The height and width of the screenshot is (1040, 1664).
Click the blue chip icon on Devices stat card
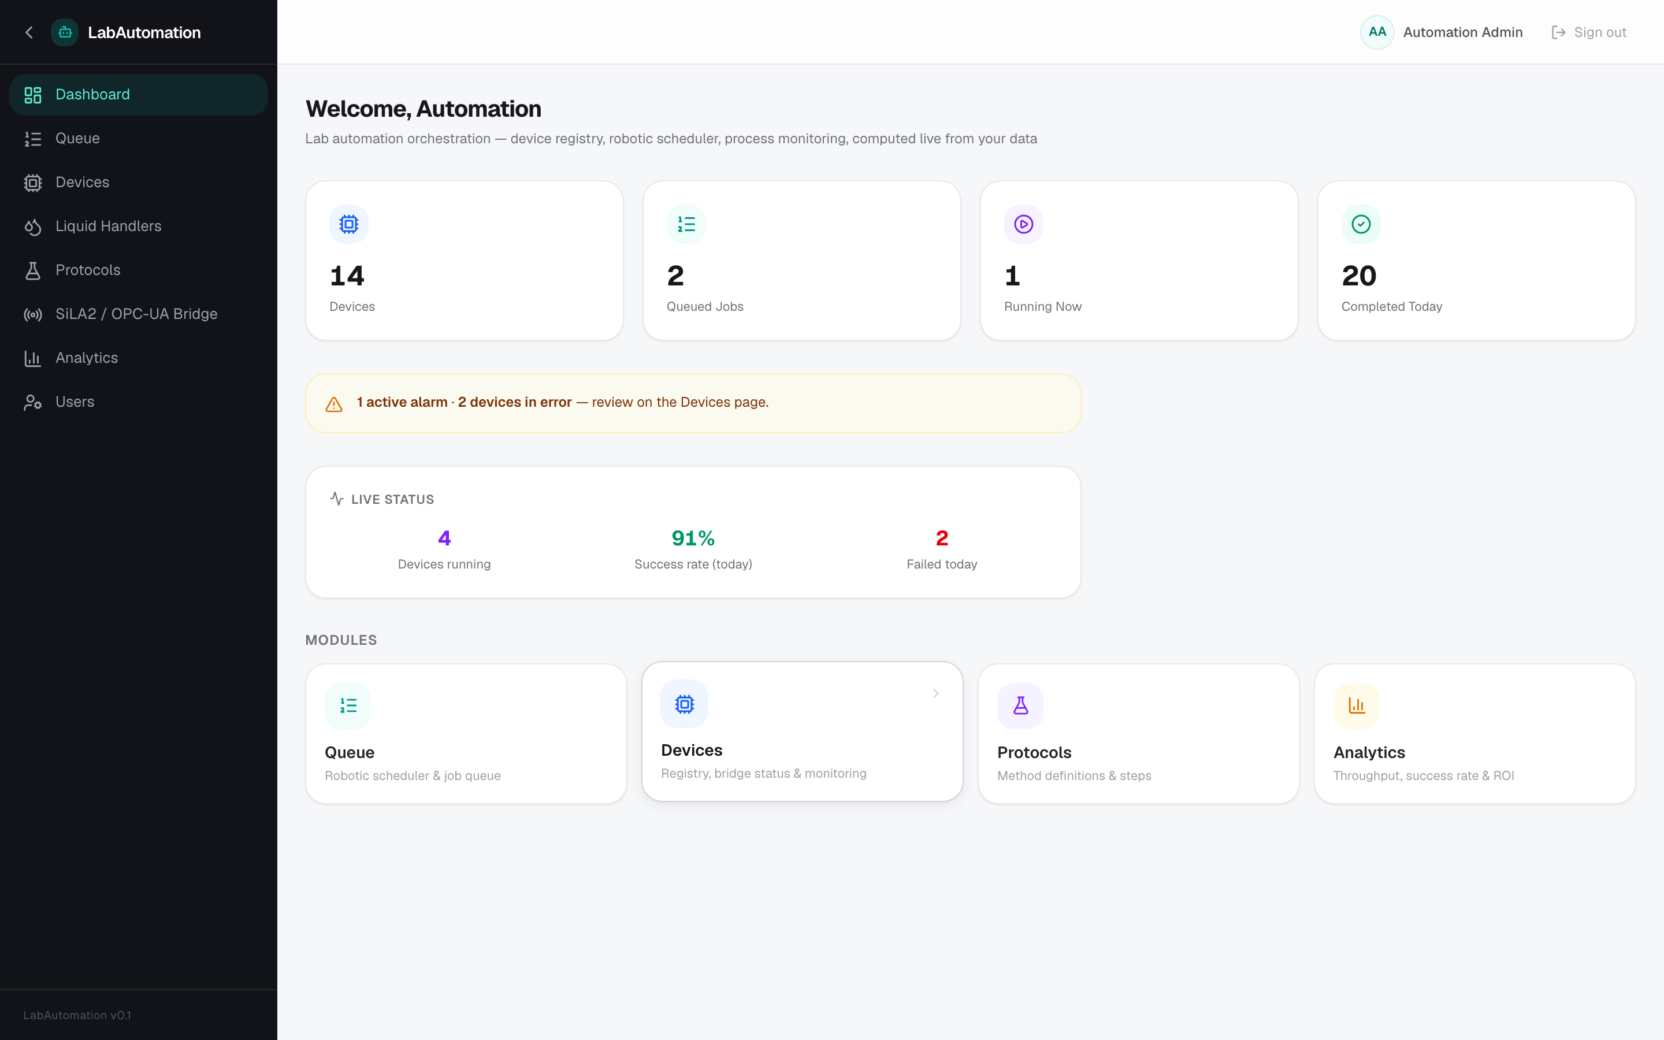[348, 224]
